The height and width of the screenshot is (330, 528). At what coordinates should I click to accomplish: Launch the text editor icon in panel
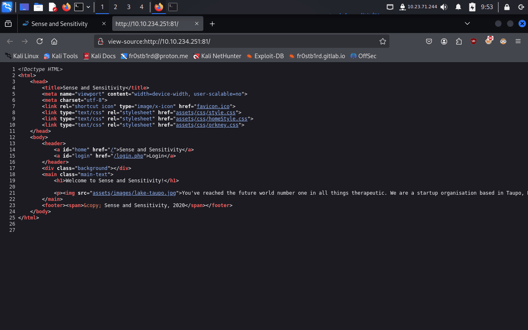tap(52, 7)
